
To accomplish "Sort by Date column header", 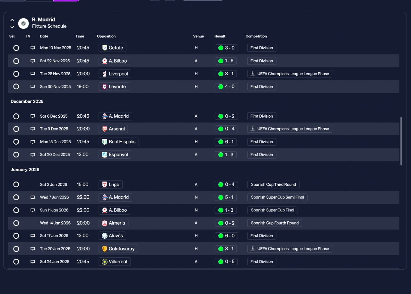I will pos(44,36).
